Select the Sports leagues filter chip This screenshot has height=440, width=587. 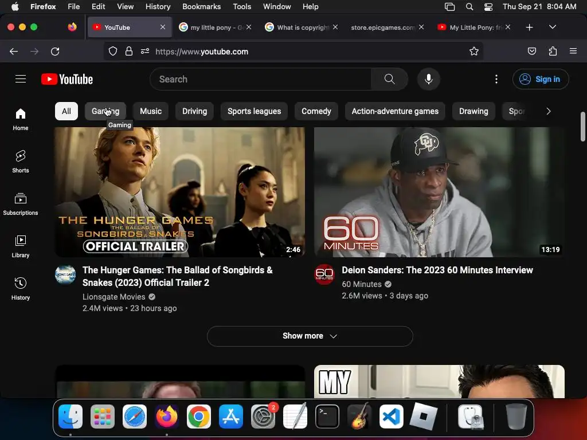tap(254, 111)
